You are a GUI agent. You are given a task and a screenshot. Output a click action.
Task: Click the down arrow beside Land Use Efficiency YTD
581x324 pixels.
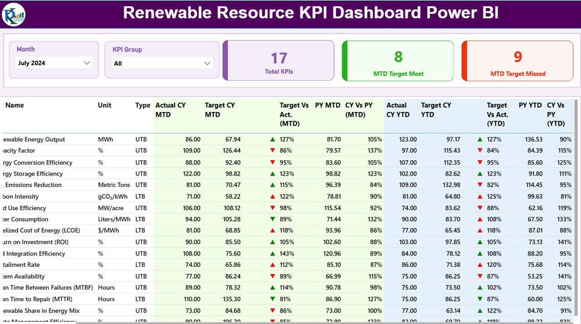(479, 207)
